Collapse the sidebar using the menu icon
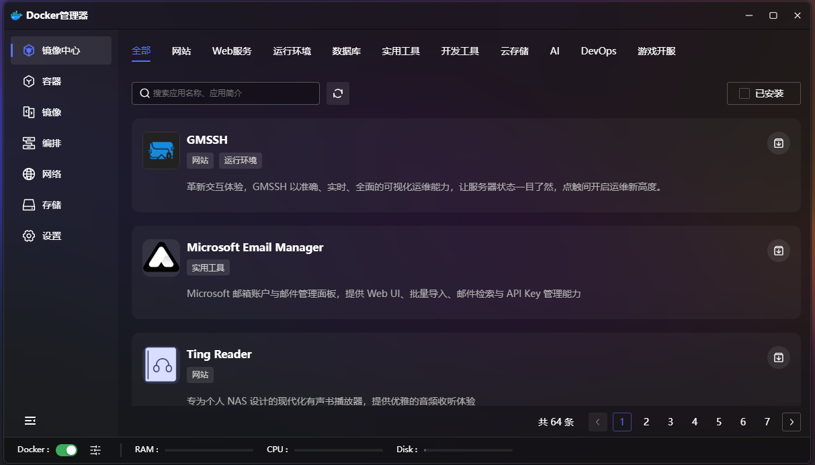 tap(30, 421)
